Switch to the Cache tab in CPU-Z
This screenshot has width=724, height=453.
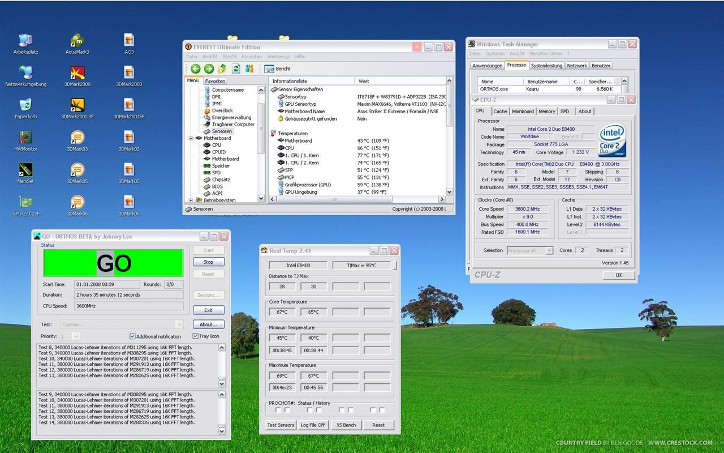500,112
